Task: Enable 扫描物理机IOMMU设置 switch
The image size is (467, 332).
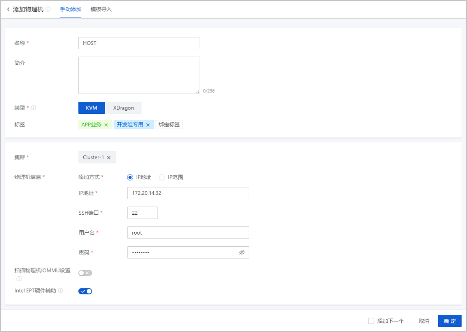Action: pyautogui.click(x=85, y=273)
